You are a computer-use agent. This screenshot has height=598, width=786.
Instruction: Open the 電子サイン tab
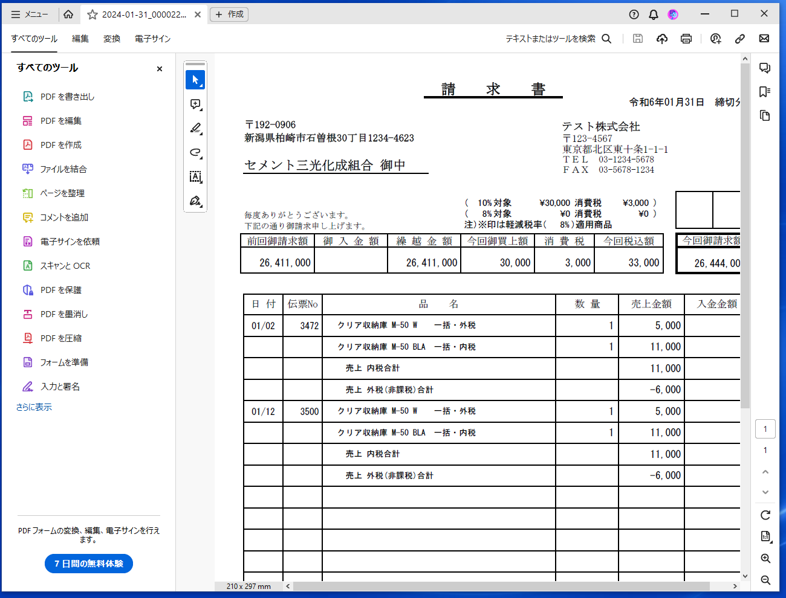pos(152,39)
